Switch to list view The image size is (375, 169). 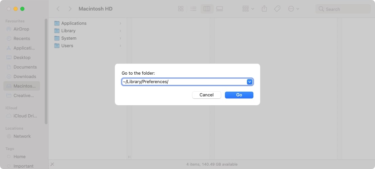tap(193, 9)
